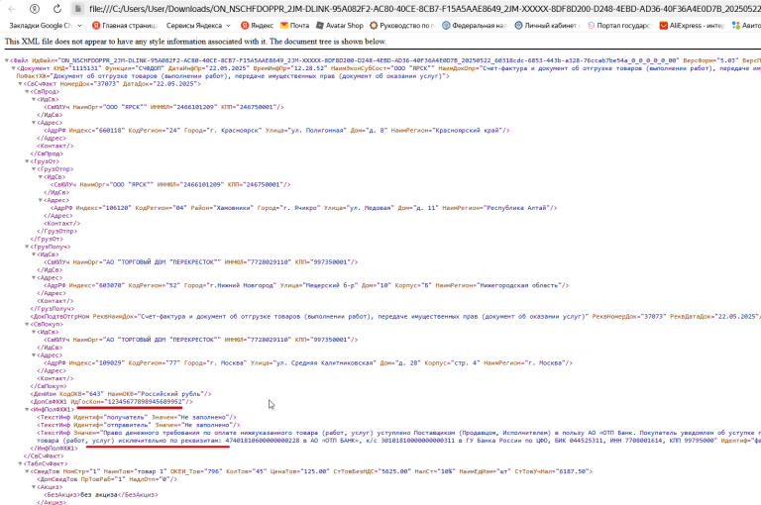Collapse the ИдСв node under СвПрод

34,99
